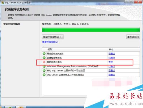Image resolution: width=143 pixels, height=108 pixels.
Task: Select the 重新启动计算机 rule text
Action: click(54, 62)
